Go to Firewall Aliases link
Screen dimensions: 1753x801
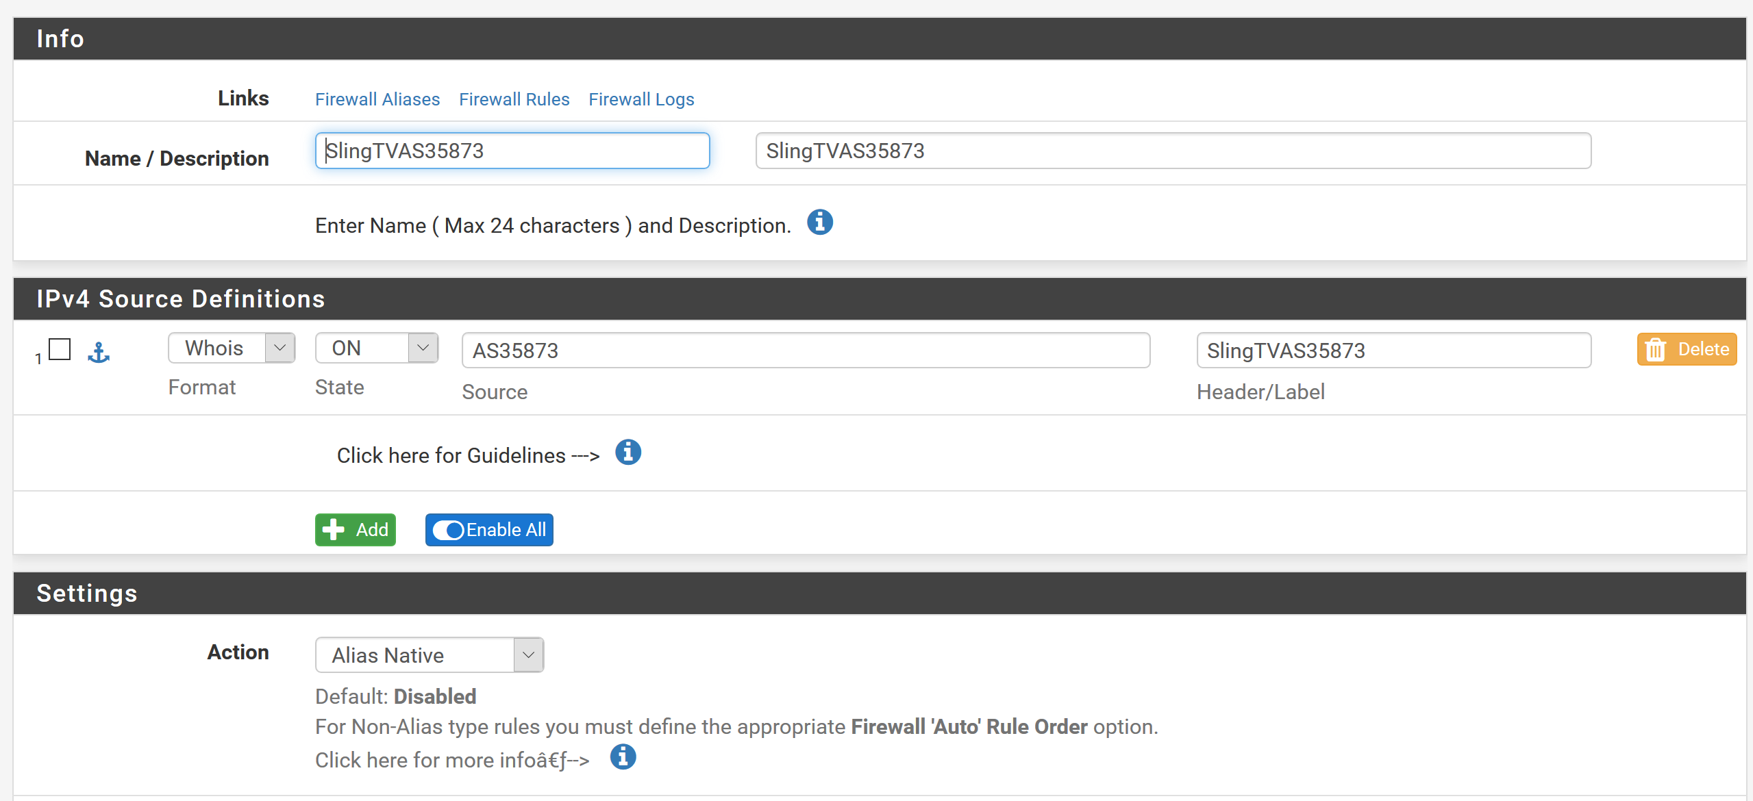pyautogui.click(x=377, y=99)
